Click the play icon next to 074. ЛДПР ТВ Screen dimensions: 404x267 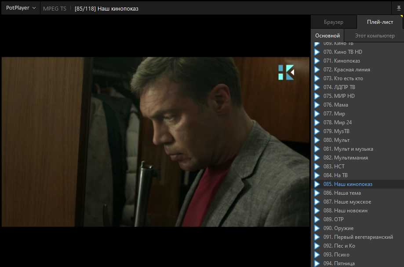coord(317,87)
